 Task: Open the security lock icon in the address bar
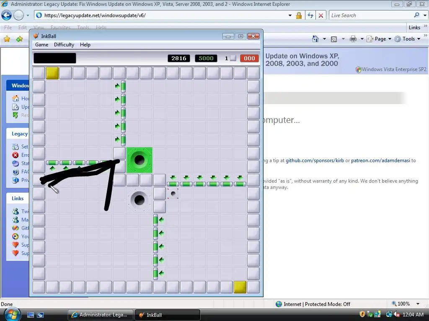(299, 15)
